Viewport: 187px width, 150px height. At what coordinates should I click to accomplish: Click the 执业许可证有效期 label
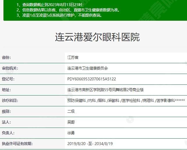(x=17, y=144)
